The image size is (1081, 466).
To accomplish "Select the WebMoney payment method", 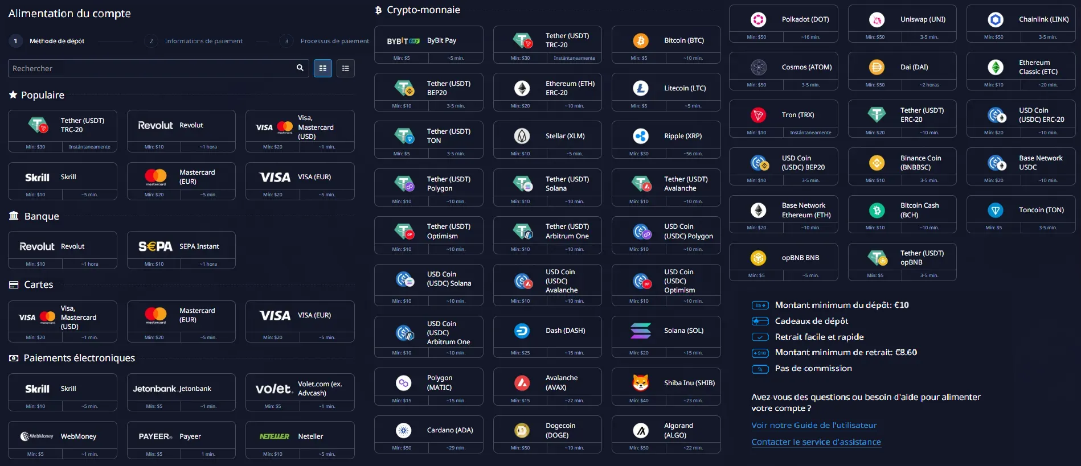I will coord(63,440).
